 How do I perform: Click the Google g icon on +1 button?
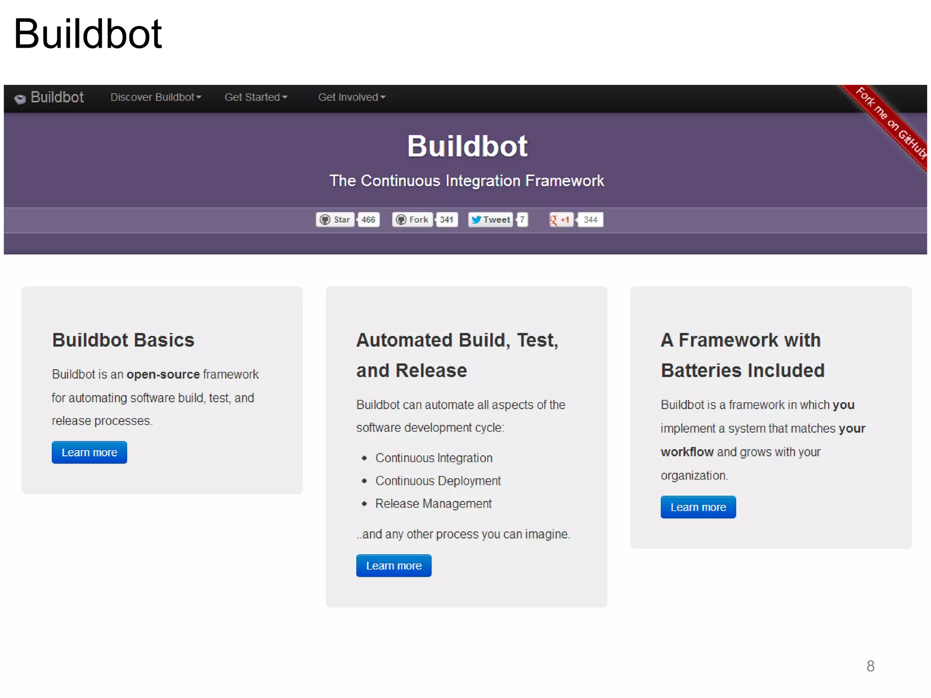coord(553,220)
